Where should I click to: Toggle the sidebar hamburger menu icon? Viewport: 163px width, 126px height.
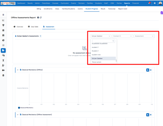point(3,15)
